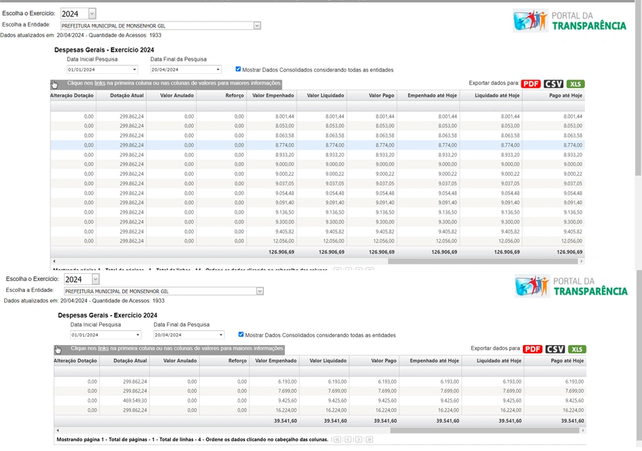Export the lower 39.541,60 table as PDF
Screen dimensions: 642x451
point(533,349)
